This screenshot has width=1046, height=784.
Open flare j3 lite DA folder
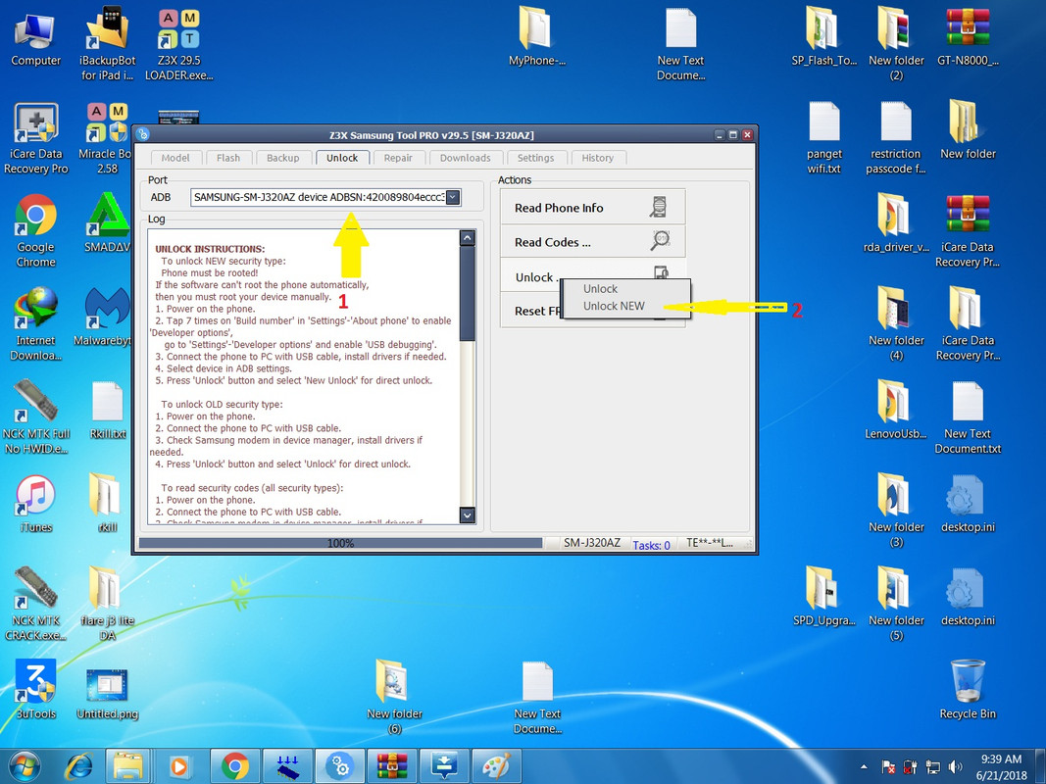[x=107, y=604]
